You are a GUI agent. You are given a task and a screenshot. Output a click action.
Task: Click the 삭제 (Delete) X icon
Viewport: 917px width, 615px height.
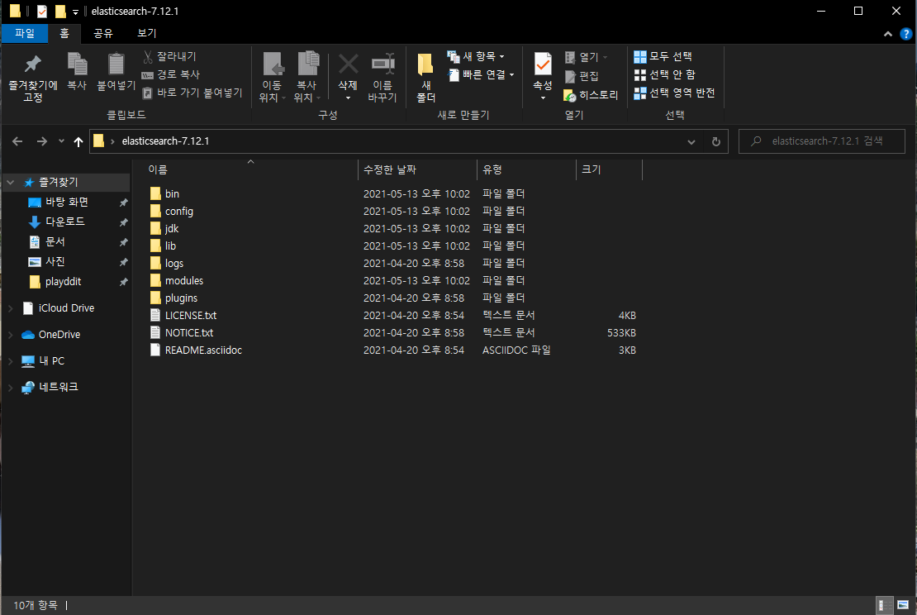pyautogui.click(x=348, y=64)
